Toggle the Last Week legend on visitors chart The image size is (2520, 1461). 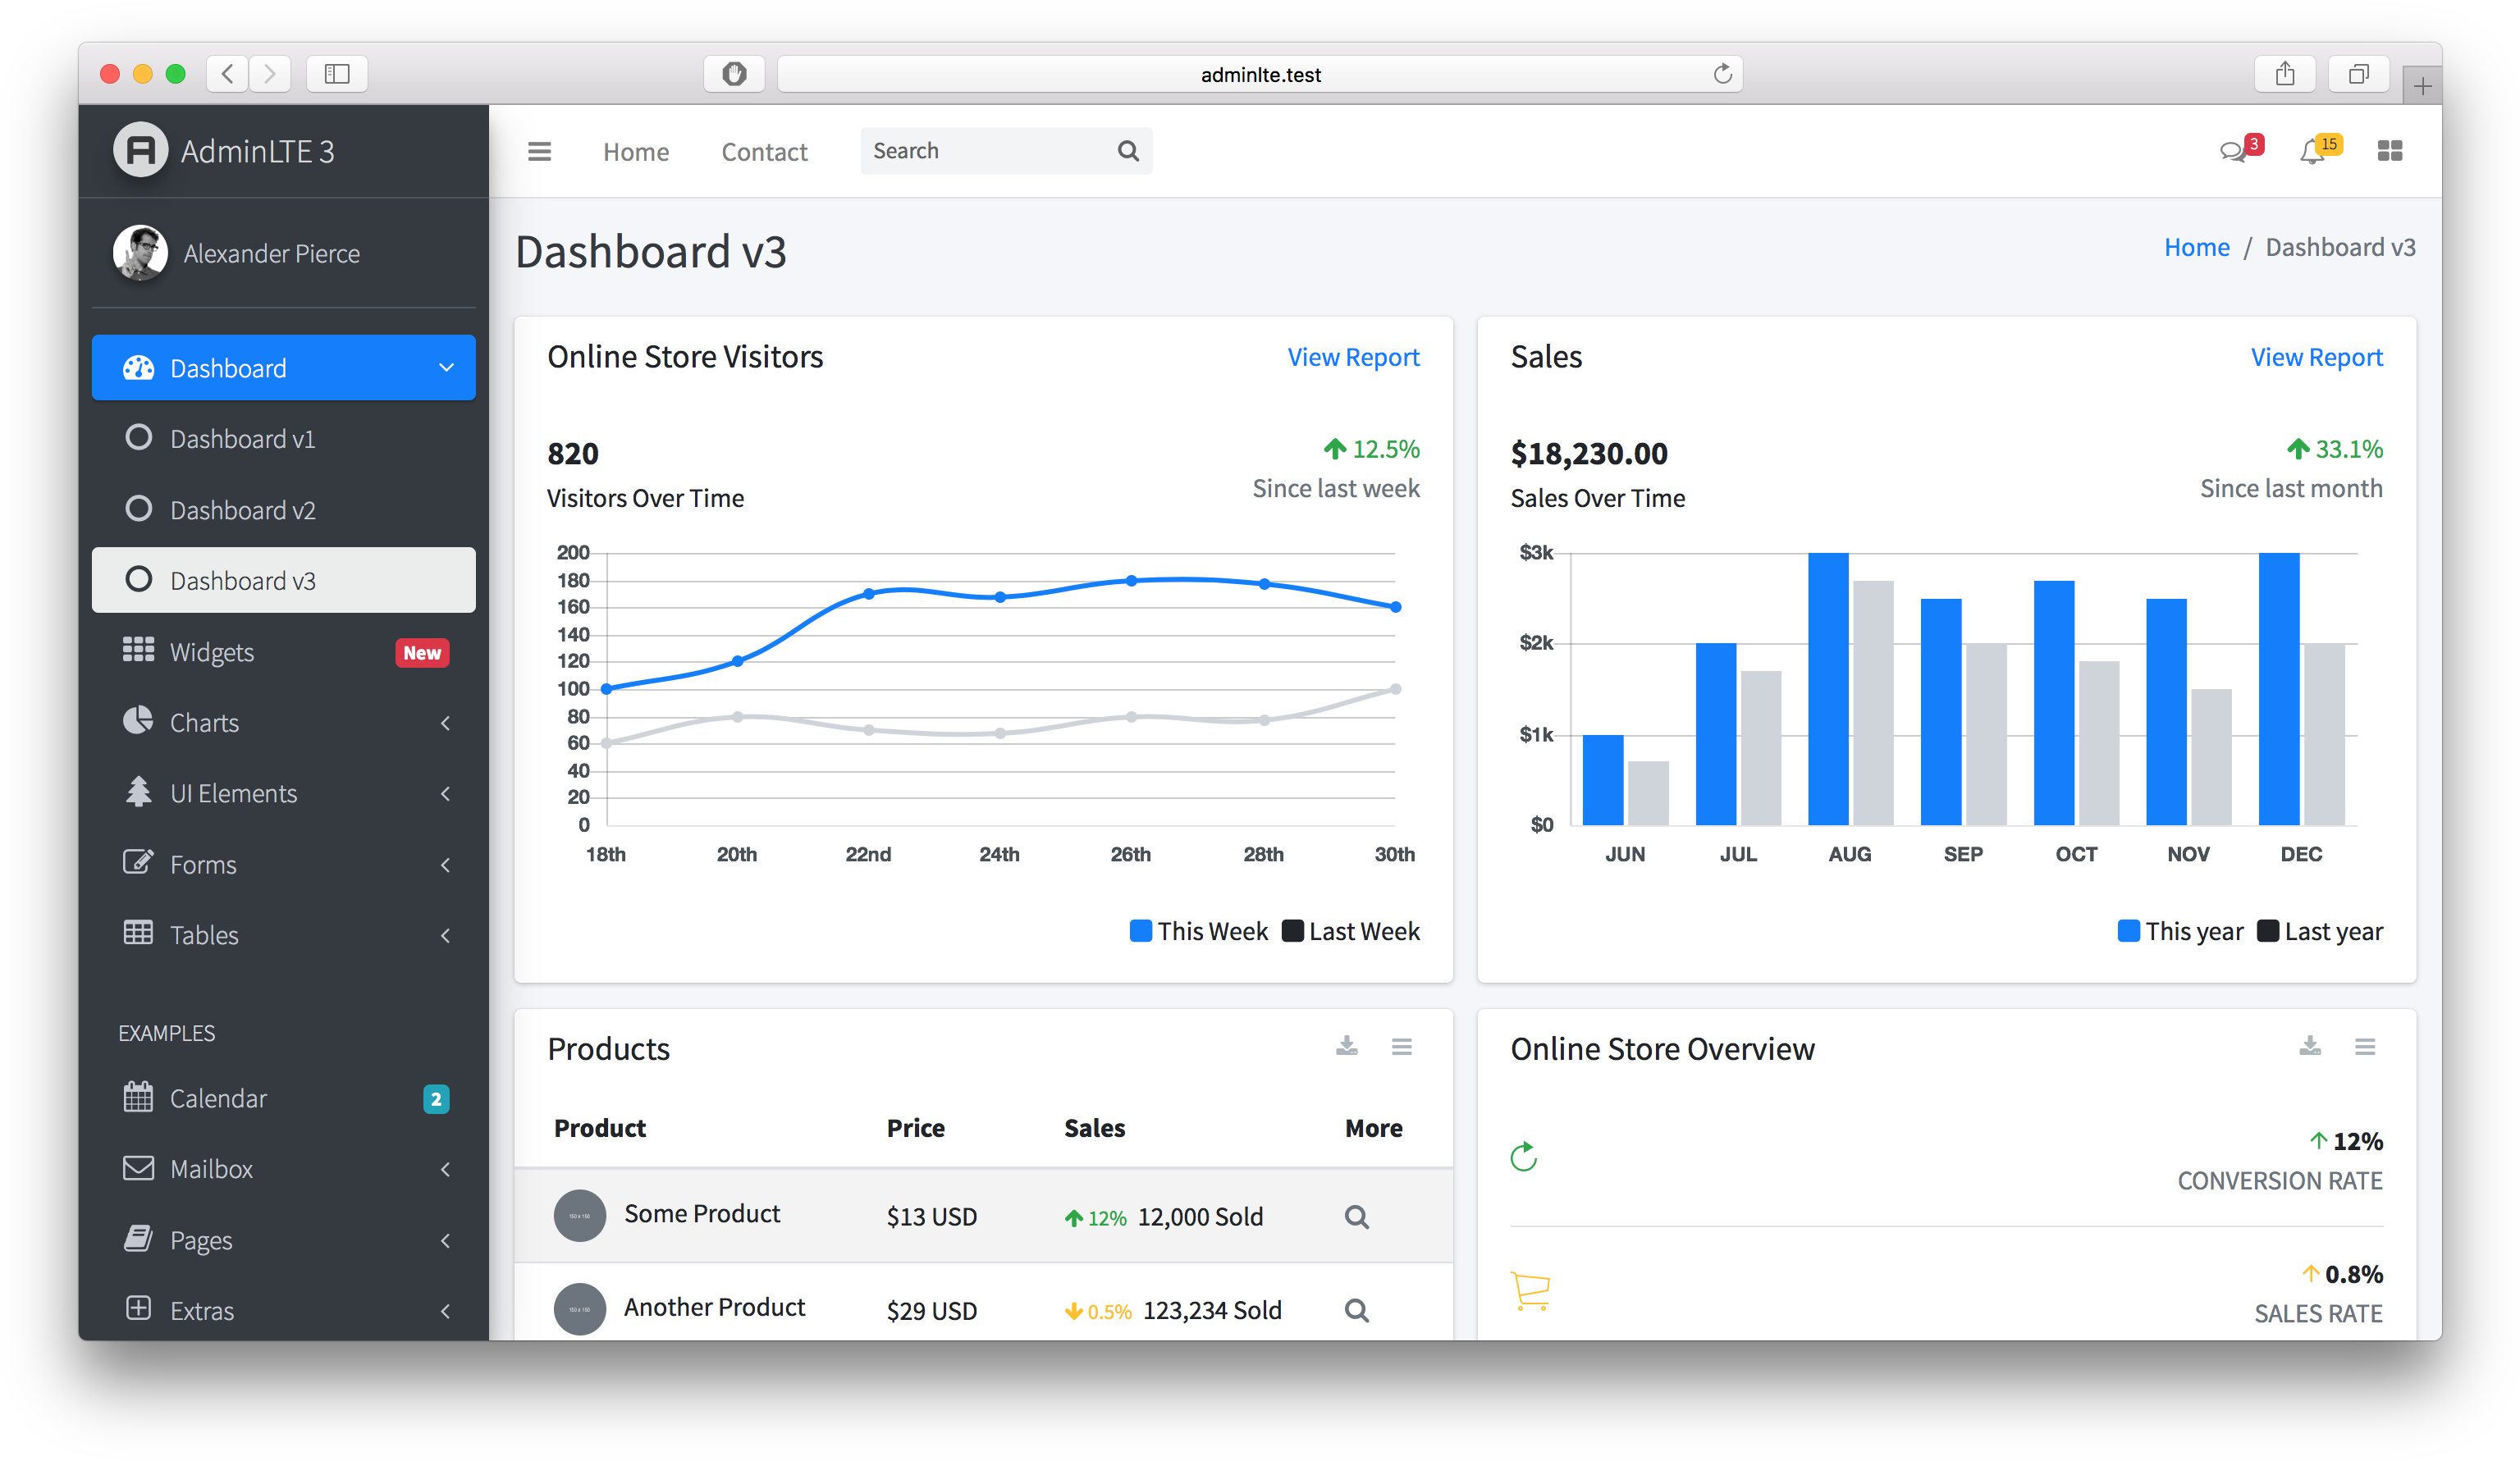point(1350,931)
